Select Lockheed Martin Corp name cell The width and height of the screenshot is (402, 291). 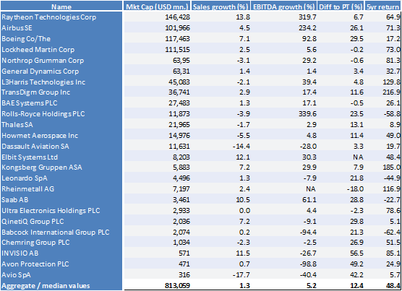coord(61,49)
